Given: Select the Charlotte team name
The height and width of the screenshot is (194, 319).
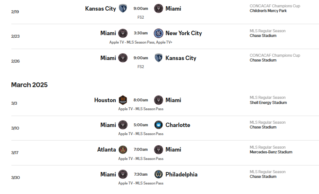Looking at the screenshot, I should click(178, 125).
